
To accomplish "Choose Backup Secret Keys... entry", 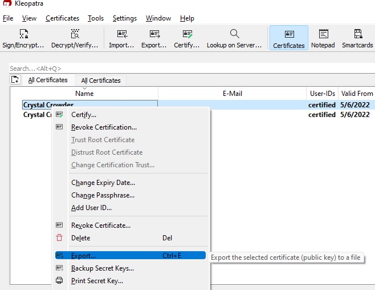I will point(131,268).
